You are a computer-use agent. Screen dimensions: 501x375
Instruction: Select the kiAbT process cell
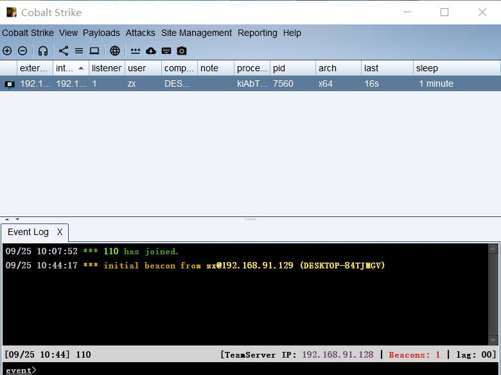click(252, 83)
